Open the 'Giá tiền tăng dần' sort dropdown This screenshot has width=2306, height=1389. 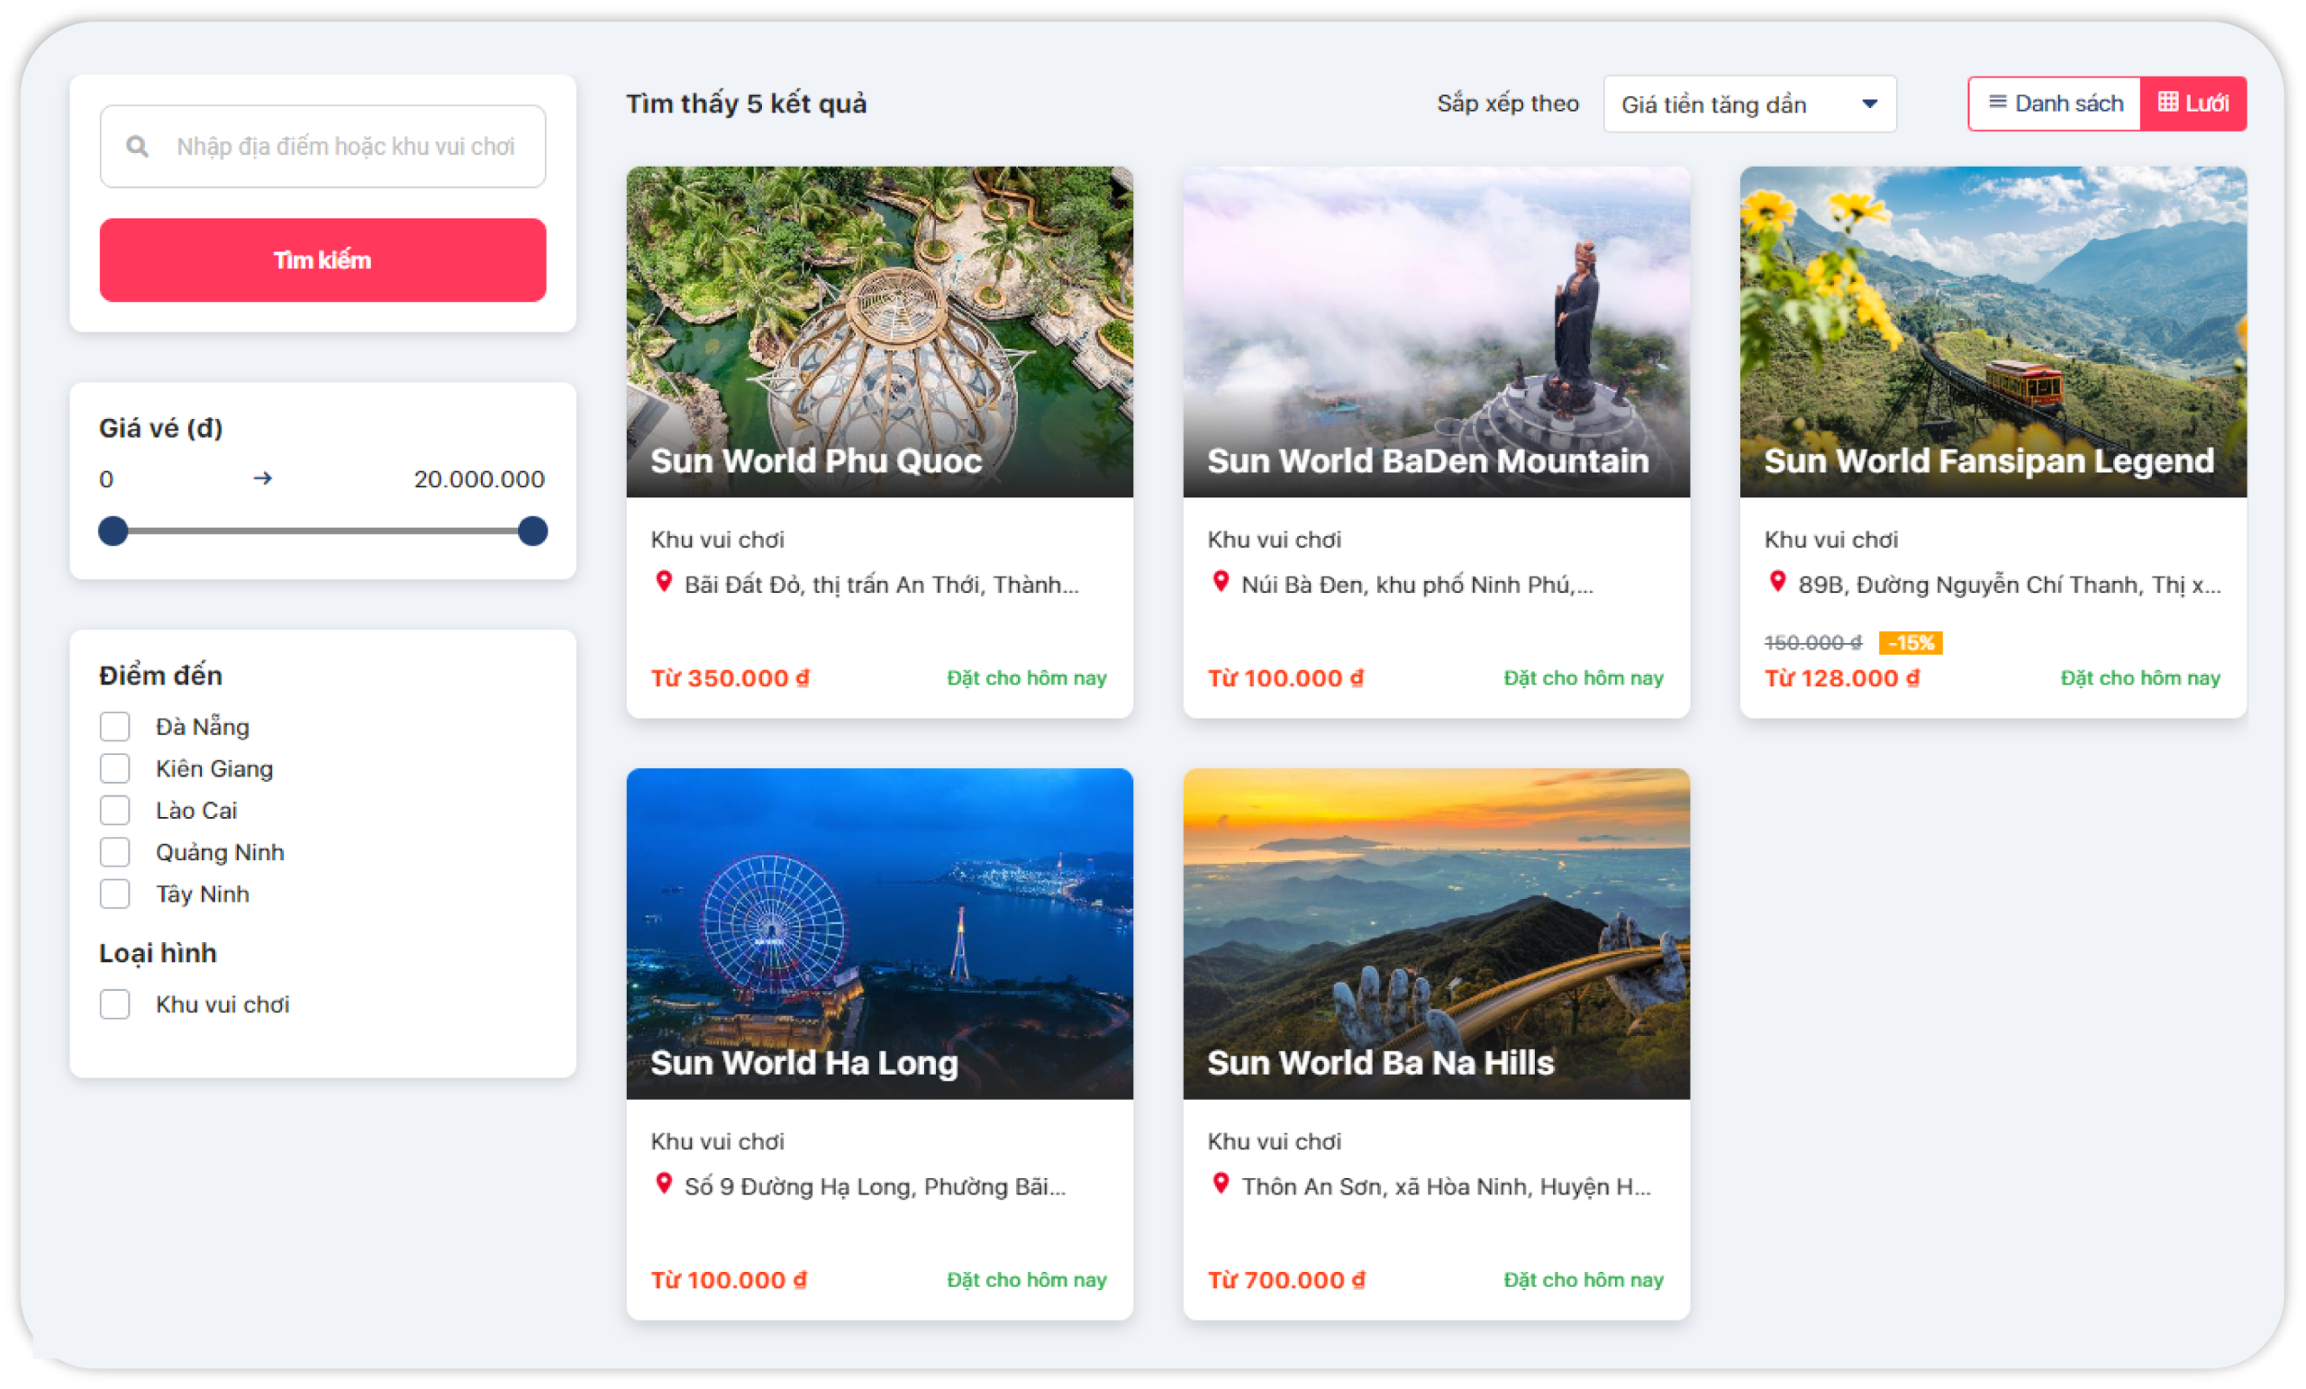(1749, 104)
